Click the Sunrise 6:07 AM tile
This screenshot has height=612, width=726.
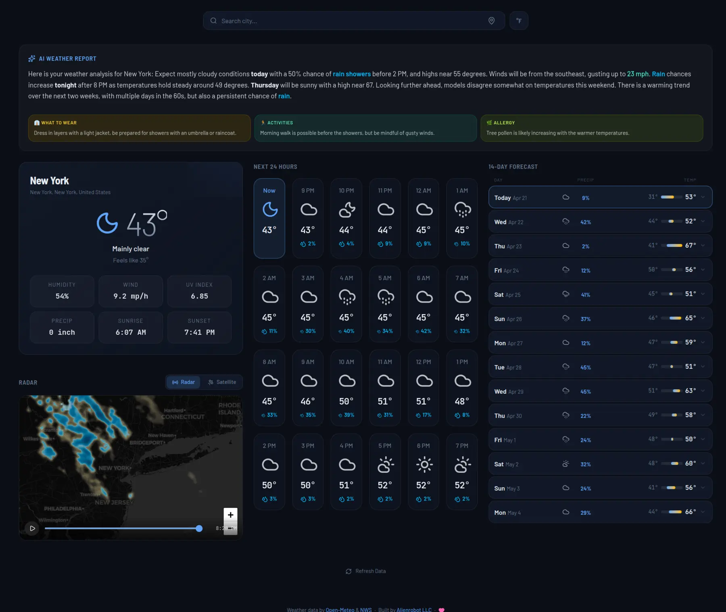click(x=131, y=327)
